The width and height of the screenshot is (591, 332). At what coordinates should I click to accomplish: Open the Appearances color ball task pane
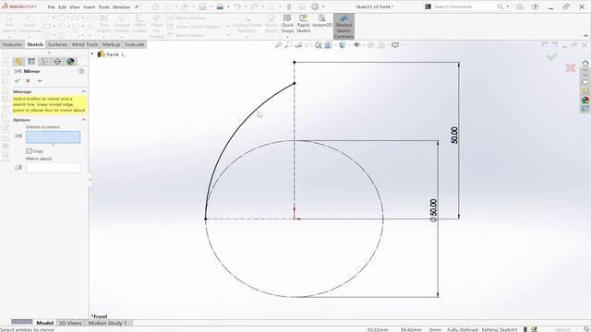(585, 100)
